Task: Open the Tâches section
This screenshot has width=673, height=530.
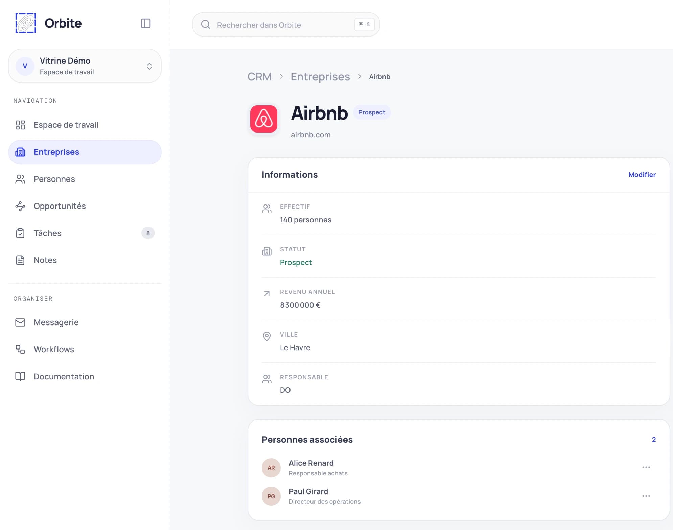Action: 85,233
